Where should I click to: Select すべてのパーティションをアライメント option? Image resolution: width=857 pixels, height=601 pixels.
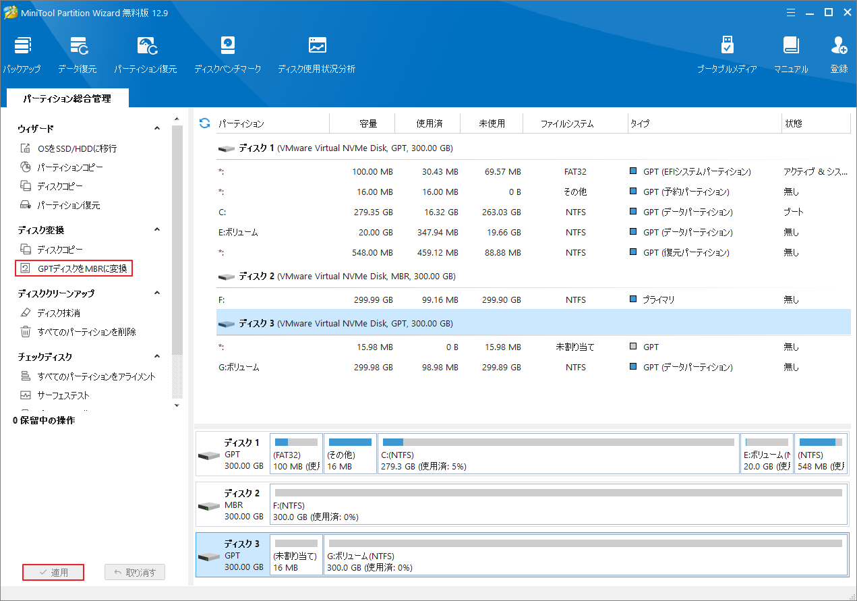88,376
